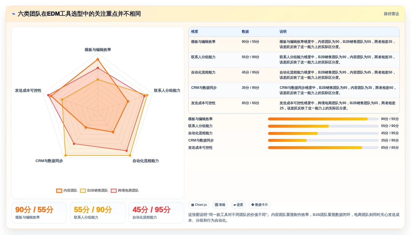Click the radar axis label 联系人分组能力

pyautogui.click(x=167, y=91)
